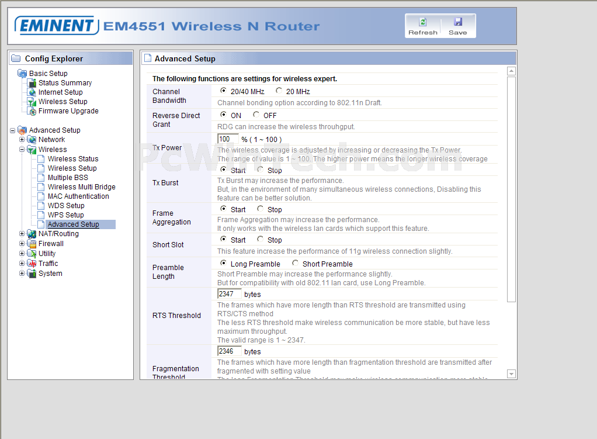Open MAC Authentication page
The image size is (597, 439).
pyautogui.click(x=78, y=196)
